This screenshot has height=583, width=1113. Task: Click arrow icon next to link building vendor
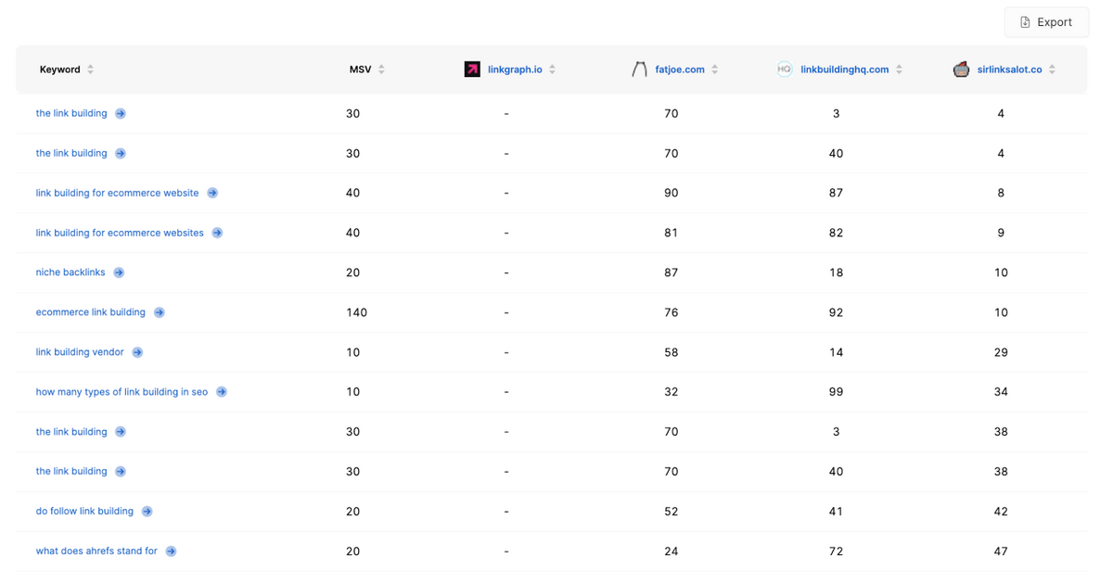point(137,352)
